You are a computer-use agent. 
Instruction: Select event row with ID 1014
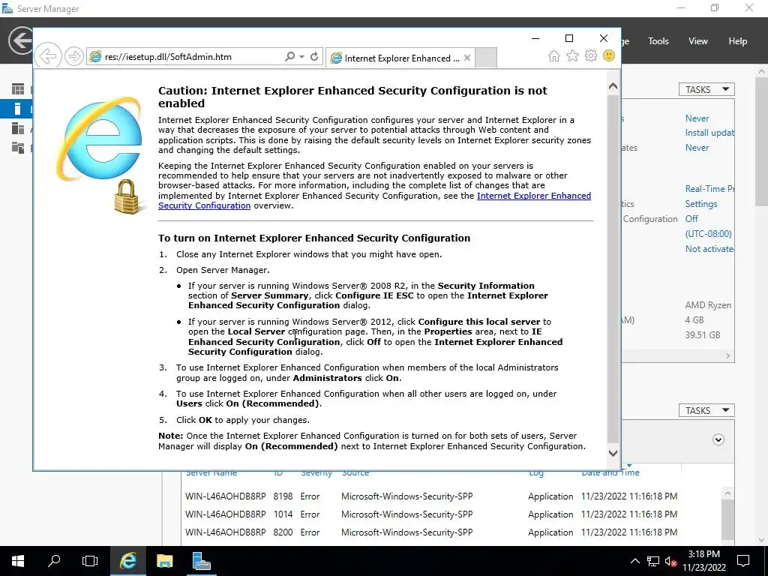coord(452,514)
